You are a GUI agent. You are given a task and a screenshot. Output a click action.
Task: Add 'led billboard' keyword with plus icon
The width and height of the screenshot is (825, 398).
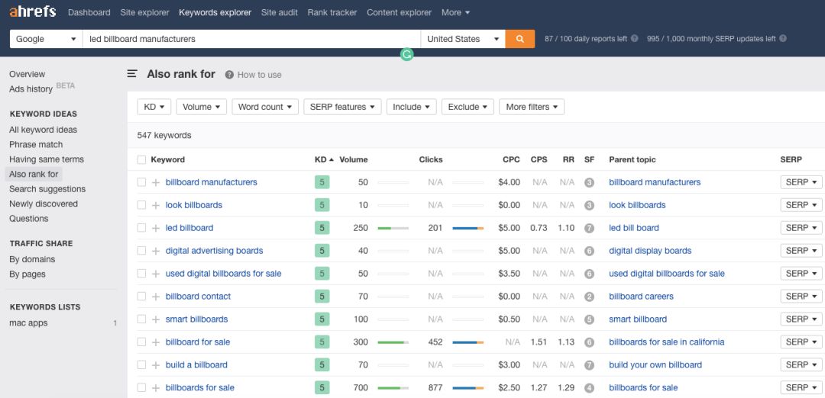pyautogui.click(x=156, y=228)
